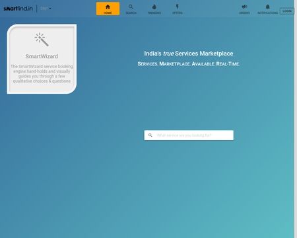Focus the 'What service are you looking for' field
The image size is (297, 238).
coord(189,135)
